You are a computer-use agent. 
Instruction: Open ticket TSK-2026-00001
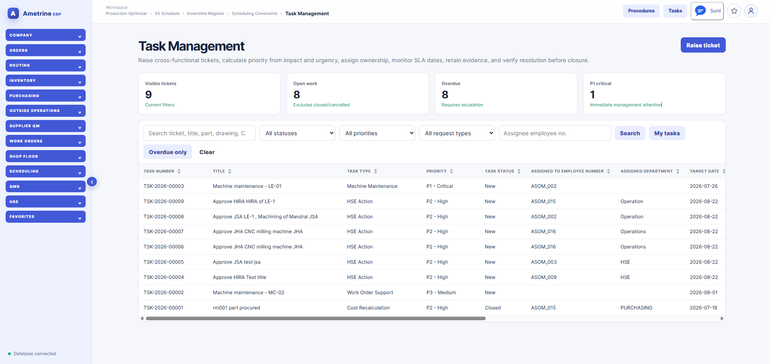(x=163, y=308)
